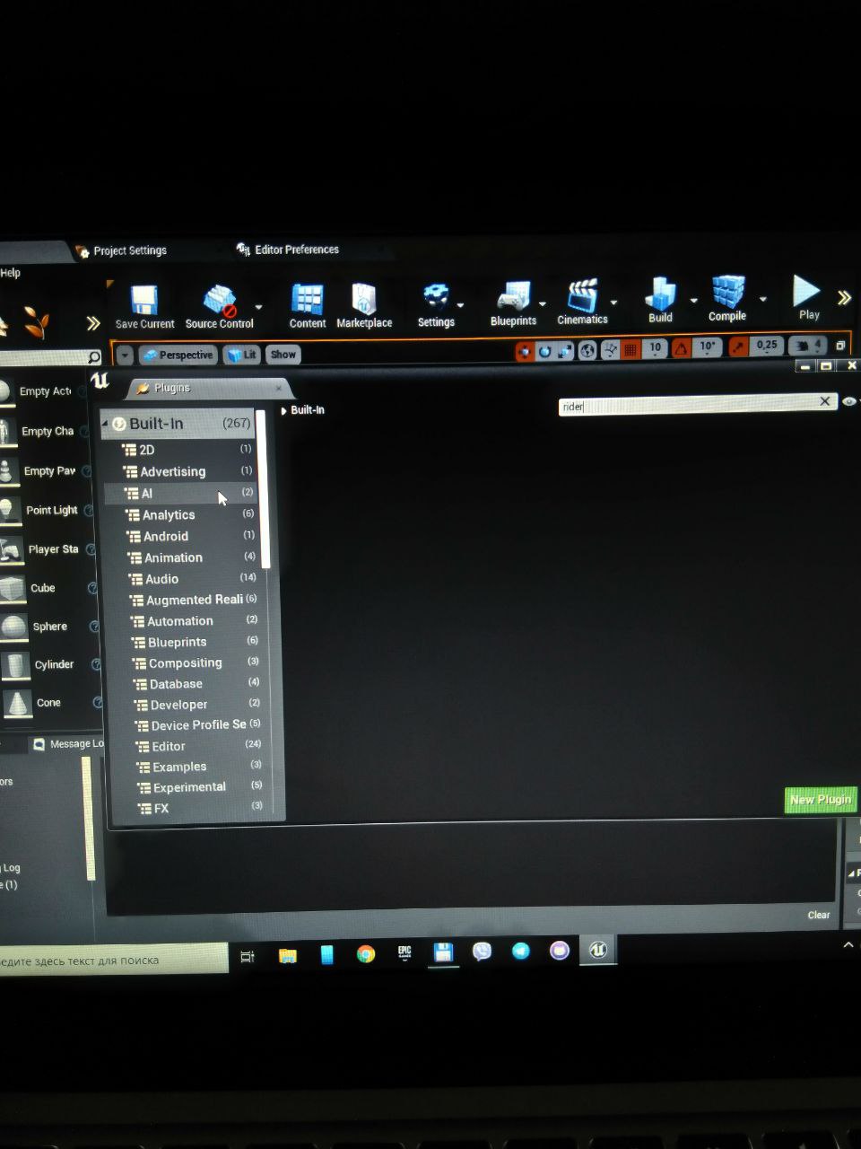Open the Content browser toolbar icon
Viewport: 861px width, 1149px height.
click(307, 300)
